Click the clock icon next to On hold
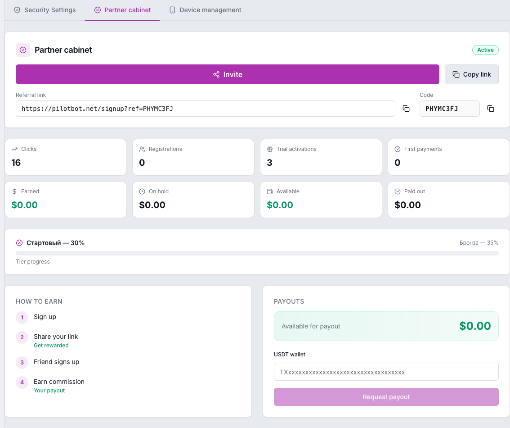This screenshot has width=510, height=428. (x=142, y=191)
